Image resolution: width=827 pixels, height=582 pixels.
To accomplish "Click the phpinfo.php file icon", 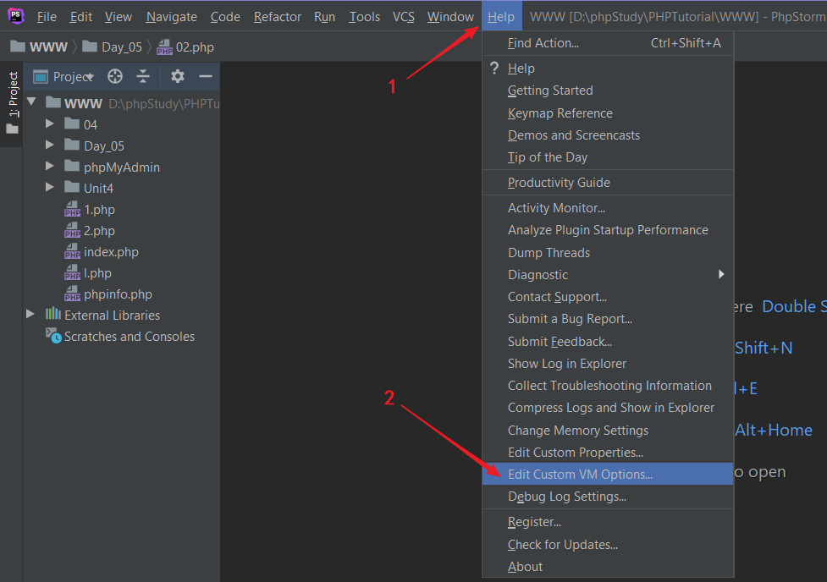I will pyautogui.click(x=72, y=294).
